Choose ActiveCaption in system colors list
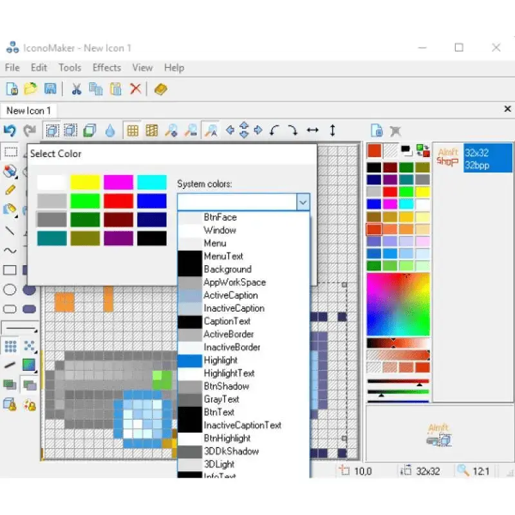 tap(243, 295)
